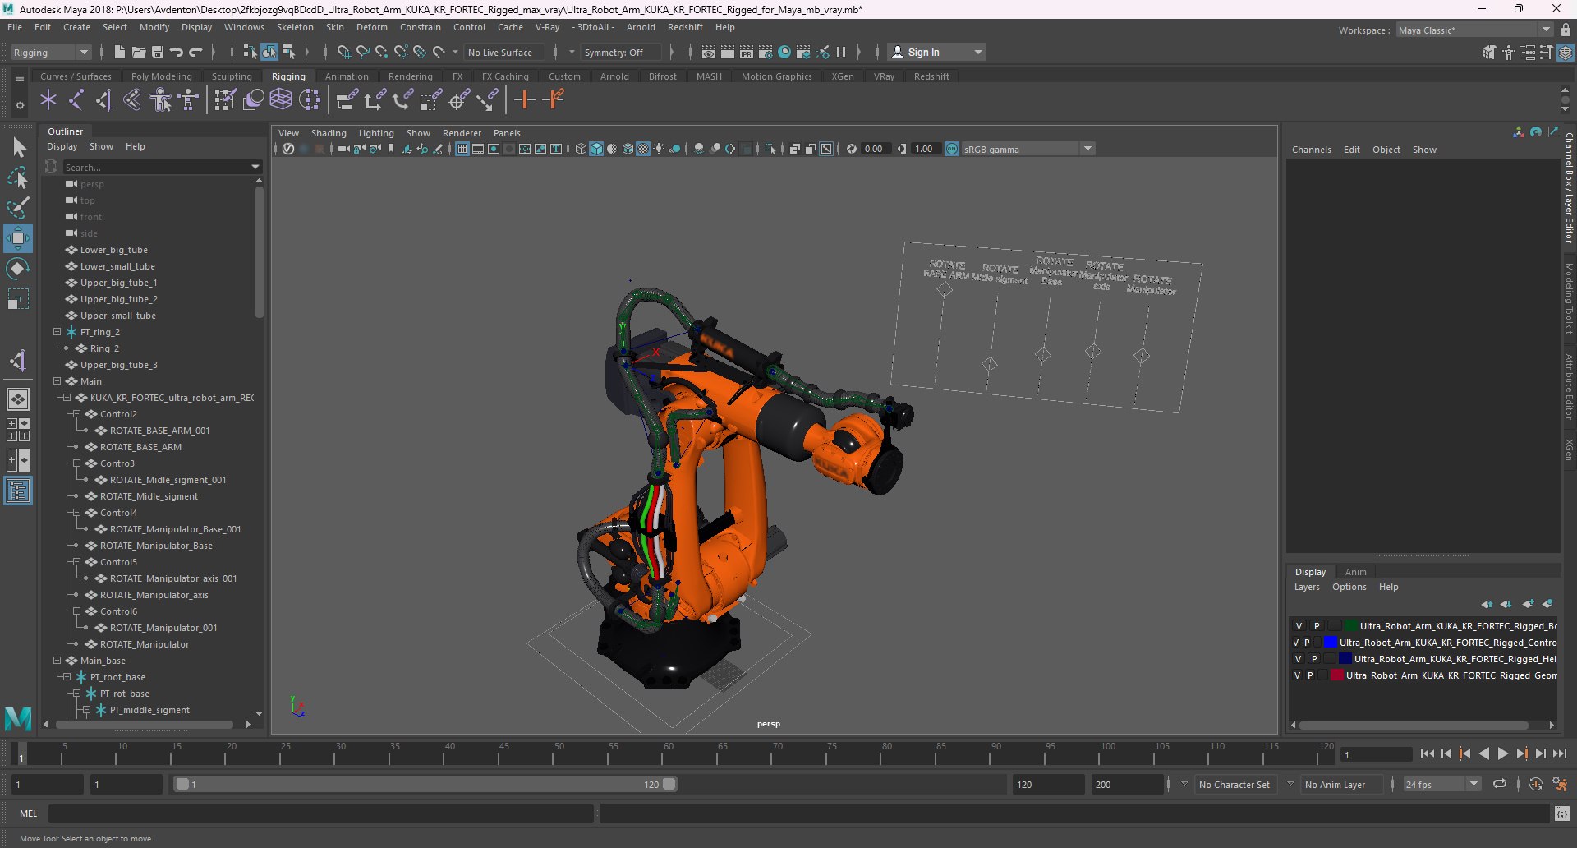Toggle visibility V of the Helpers layer
Image resolution: width=1577 pixels, height=848 pixels.
click(x=1299, y=659)
